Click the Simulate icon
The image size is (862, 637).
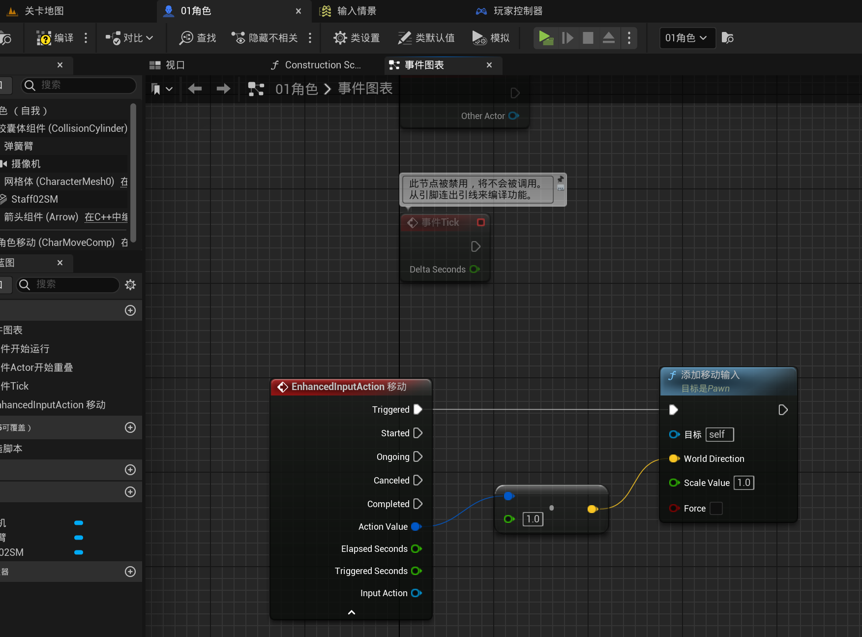pos(479,38)
